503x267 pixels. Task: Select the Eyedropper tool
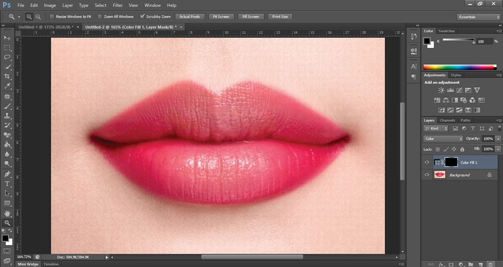[x=7, y=86]
